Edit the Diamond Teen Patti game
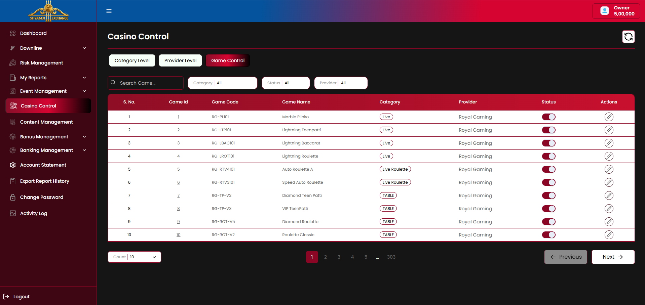The image size is (645, 305). point(609,195)
